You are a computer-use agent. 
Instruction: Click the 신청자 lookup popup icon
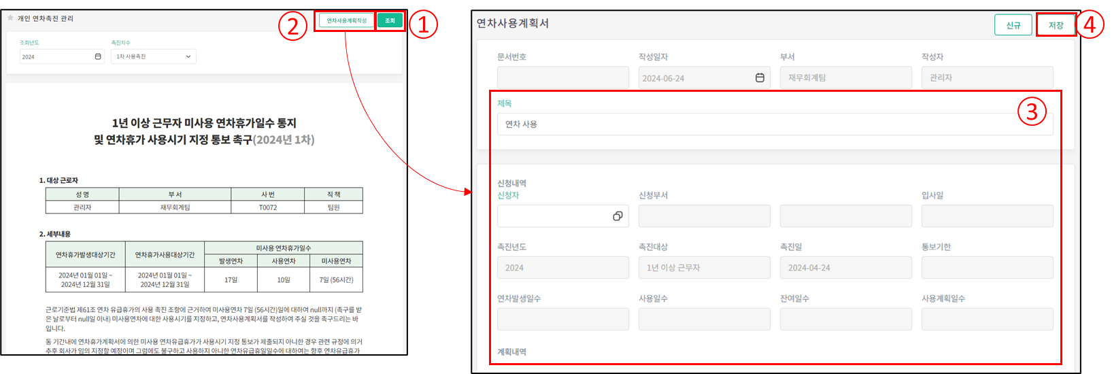point(618,216)
